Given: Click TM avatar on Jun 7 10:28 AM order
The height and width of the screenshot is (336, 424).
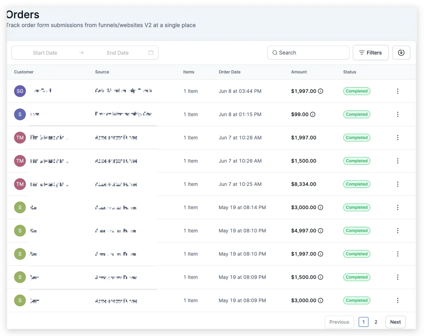Looking at the screenshot, I should (20, 138).
